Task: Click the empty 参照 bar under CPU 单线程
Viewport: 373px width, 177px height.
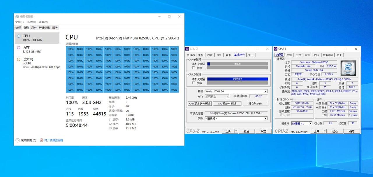Action: [237, 68]
